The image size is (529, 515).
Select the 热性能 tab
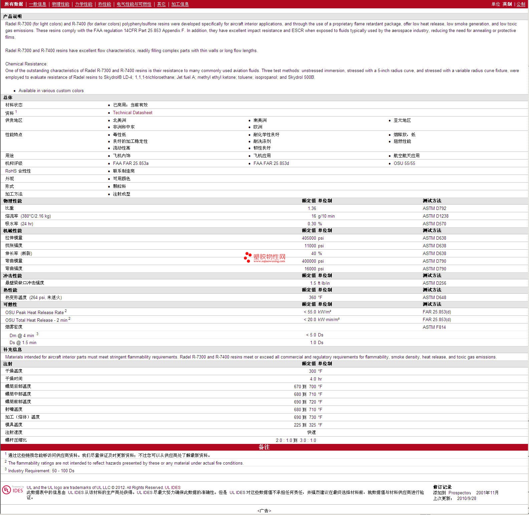[104, 4]
